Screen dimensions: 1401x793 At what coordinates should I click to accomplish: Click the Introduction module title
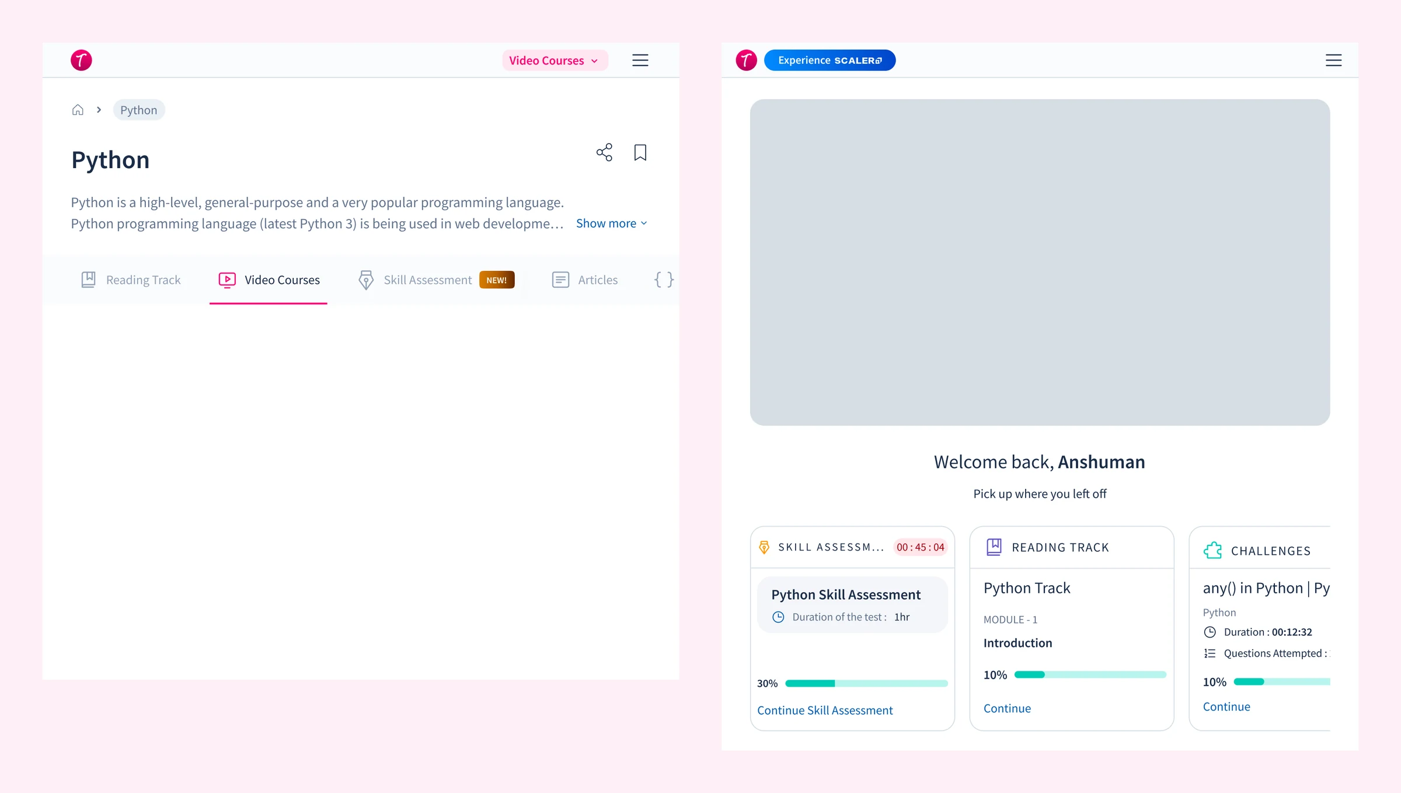(x=1017, y=643)
